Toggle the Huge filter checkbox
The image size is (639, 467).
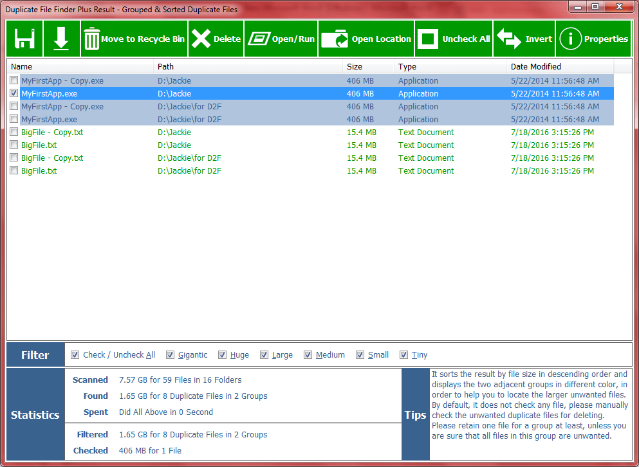click(222, 354)
